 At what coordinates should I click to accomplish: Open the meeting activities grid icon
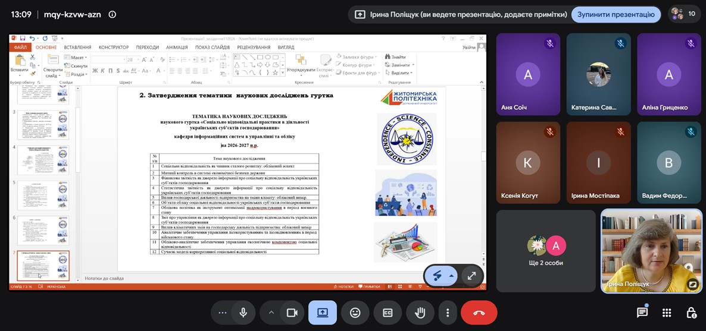click(667, 313)
